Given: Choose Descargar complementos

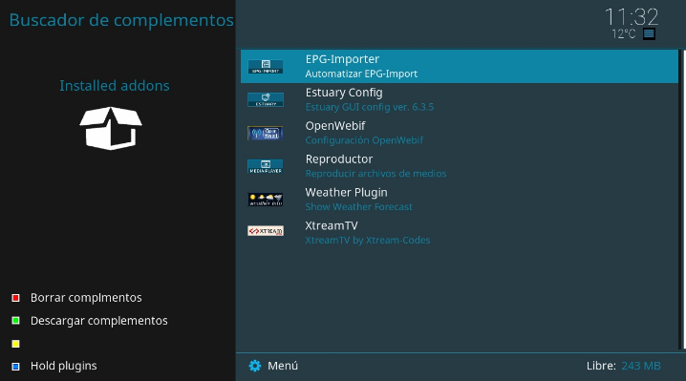Looking at the screenshot, I should 98,321.
